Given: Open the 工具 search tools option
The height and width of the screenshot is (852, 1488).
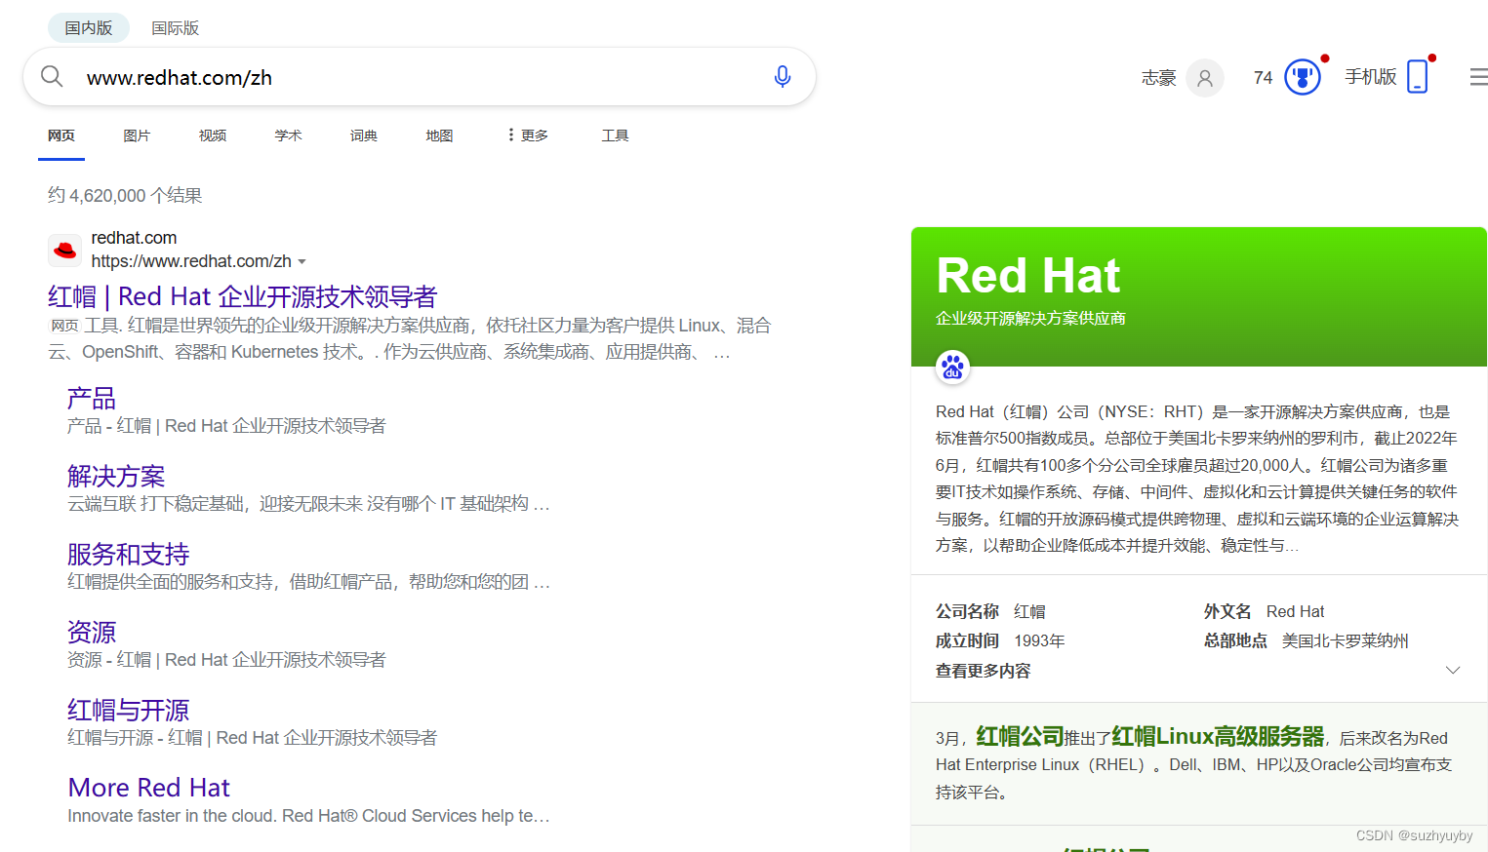Looking at the screenshot, I should [616, 135].
